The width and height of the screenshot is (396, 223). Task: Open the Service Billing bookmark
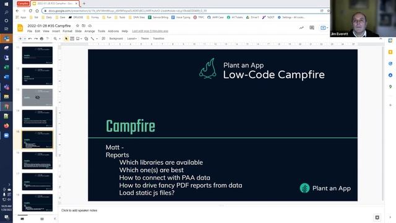(158, 17)
